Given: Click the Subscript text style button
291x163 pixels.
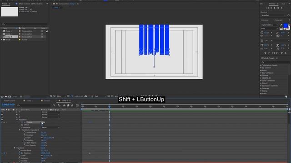Looking at the screenshot, I should [286, 53].
